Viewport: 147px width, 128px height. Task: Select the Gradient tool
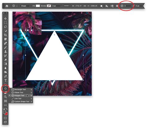click(5, 64)
